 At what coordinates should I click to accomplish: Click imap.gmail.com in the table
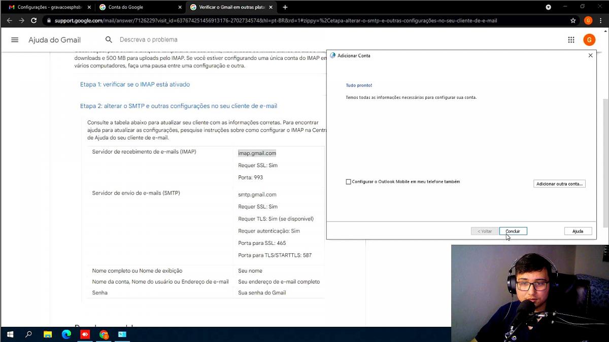(257, 153)
